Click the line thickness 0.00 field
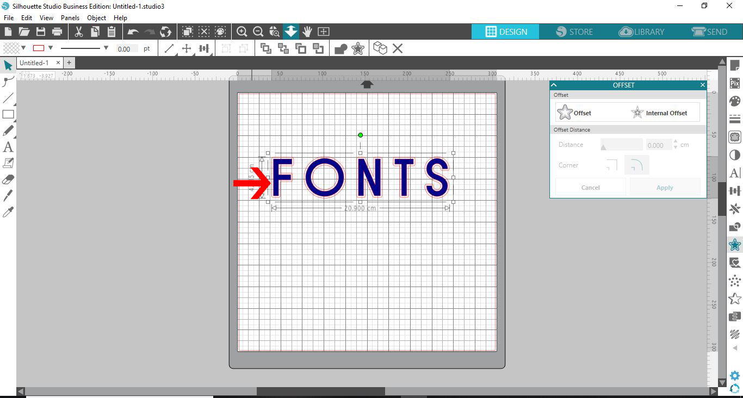The height and width of the screenshot is (398, 743). (x=127, y=49)
